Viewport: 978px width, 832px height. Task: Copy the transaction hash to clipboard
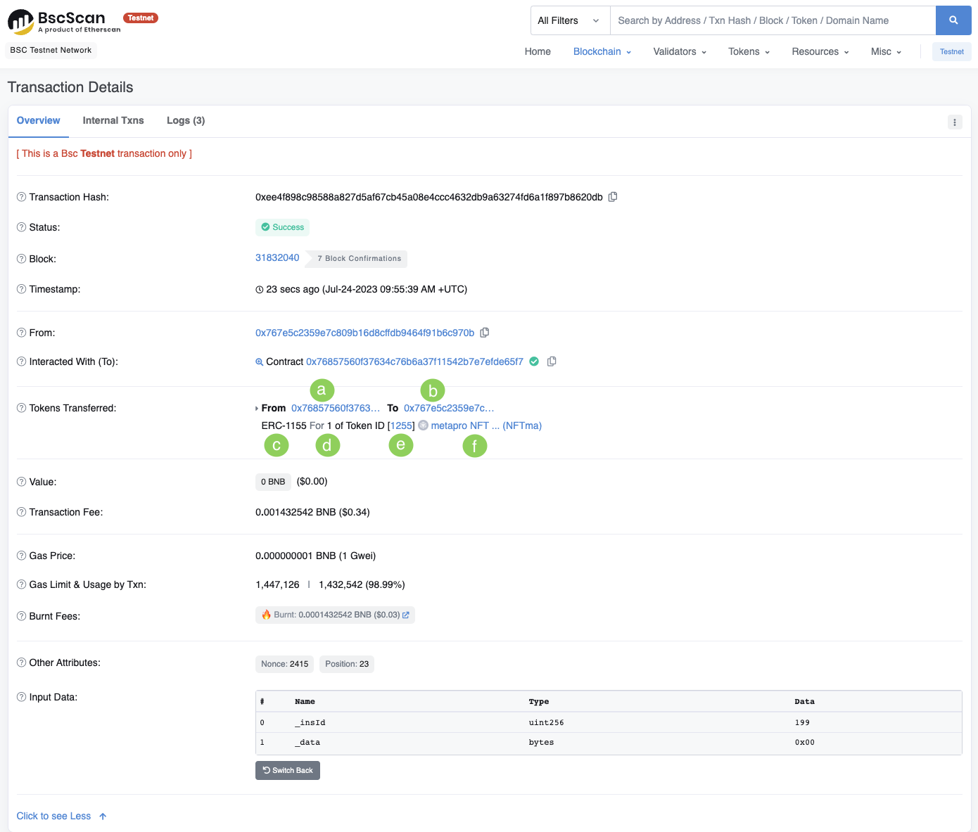point(613,197)
